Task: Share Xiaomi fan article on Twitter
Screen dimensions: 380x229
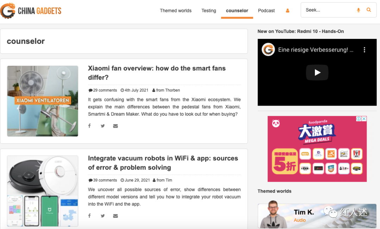Action: coord(102,126)
